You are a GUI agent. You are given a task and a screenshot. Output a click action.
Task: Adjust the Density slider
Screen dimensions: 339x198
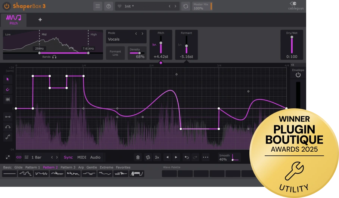(x=137, y=53)
